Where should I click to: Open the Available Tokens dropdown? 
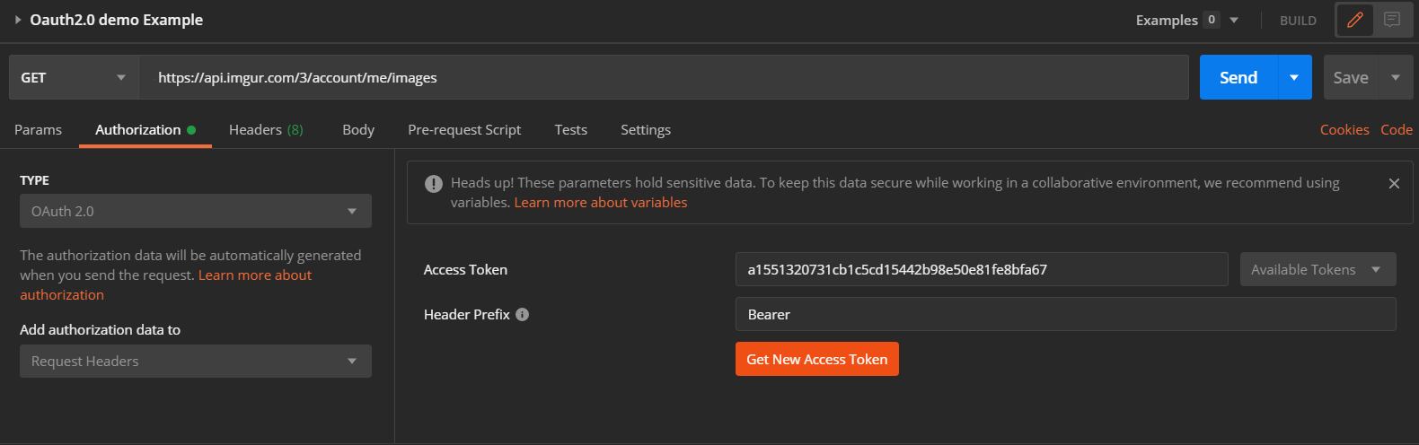click(x=1318, y=269)
